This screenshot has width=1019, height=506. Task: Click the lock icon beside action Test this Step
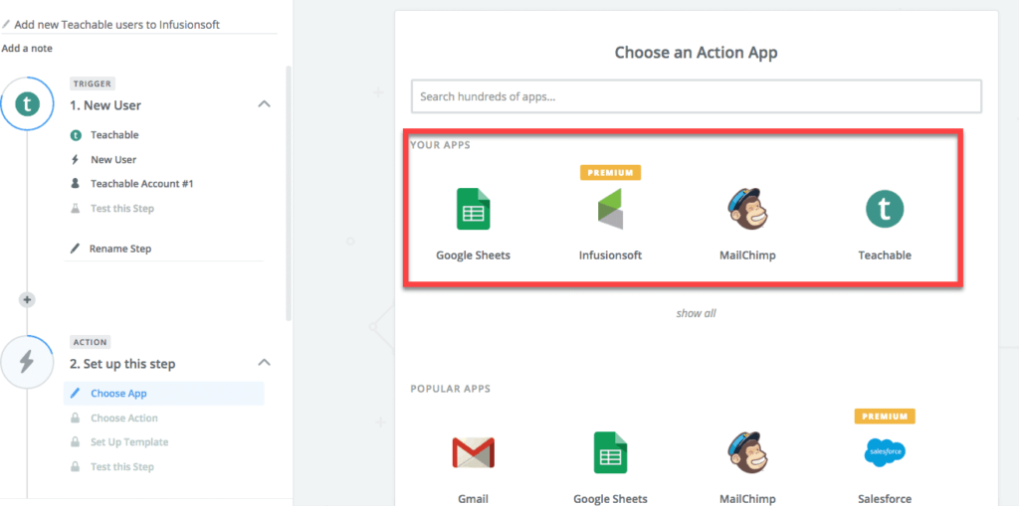(76, 466)
